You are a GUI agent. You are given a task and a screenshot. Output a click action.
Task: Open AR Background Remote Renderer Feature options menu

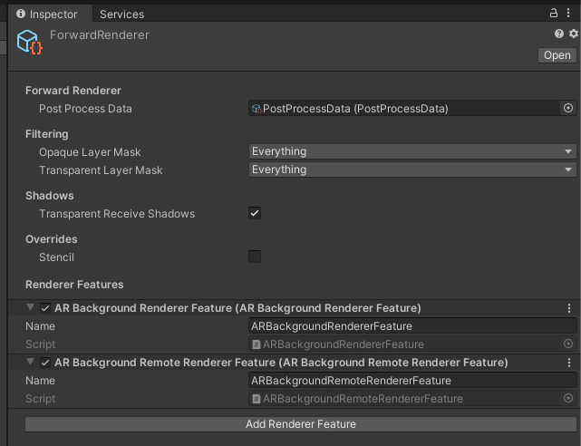point(568,363)
